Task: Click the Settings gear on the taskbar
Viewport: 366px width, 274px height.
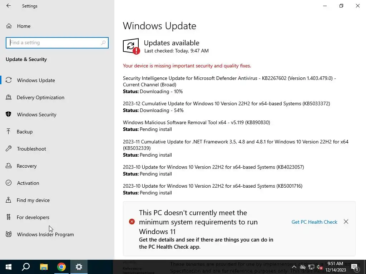Action: pos(79,267)
